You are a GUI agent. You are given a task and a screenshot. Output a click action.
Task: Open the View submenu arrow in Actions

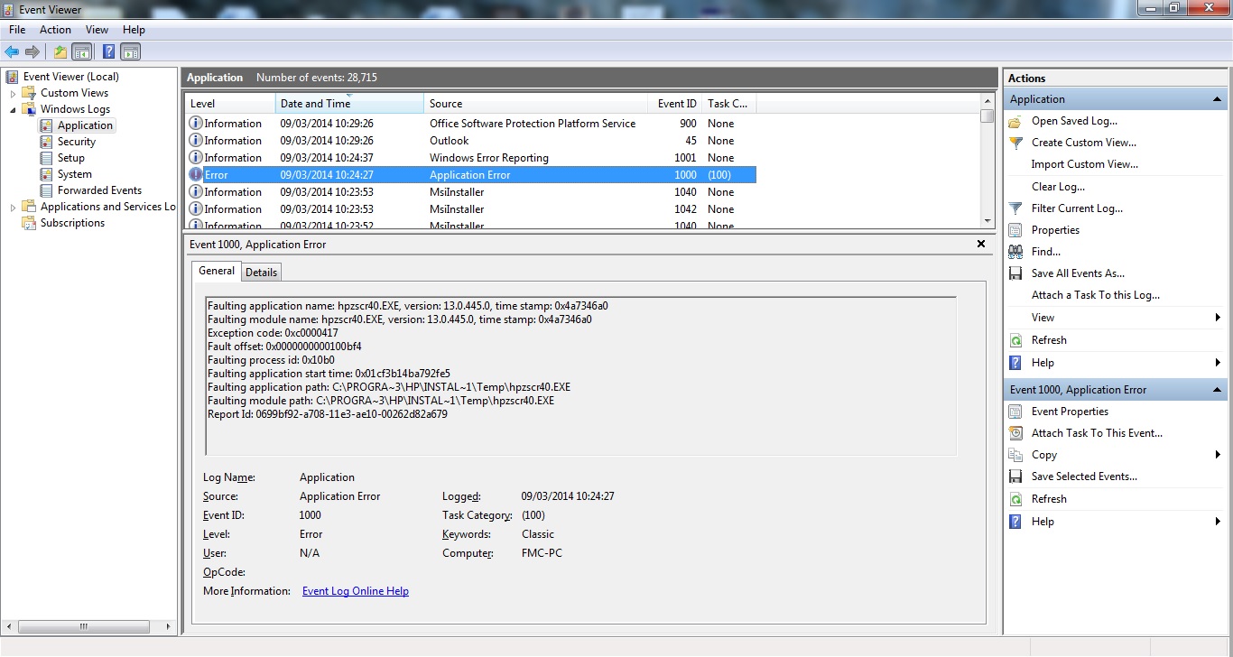click(x=1218, y=318)
